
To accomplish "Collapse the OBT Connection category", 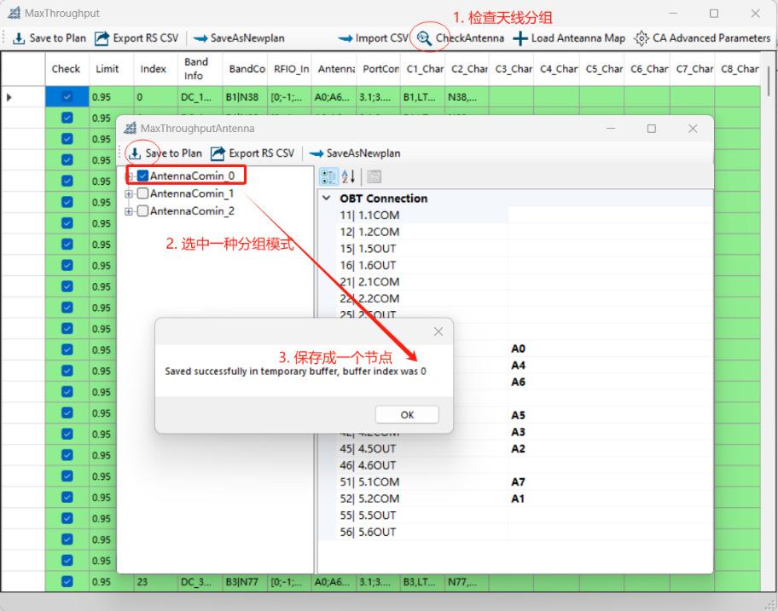I will click(327, 199).
